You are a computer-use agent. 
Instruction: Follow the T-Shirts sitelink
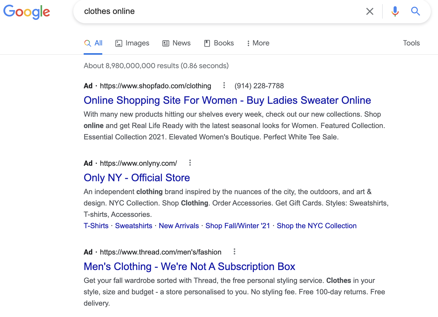coord(96,226)
